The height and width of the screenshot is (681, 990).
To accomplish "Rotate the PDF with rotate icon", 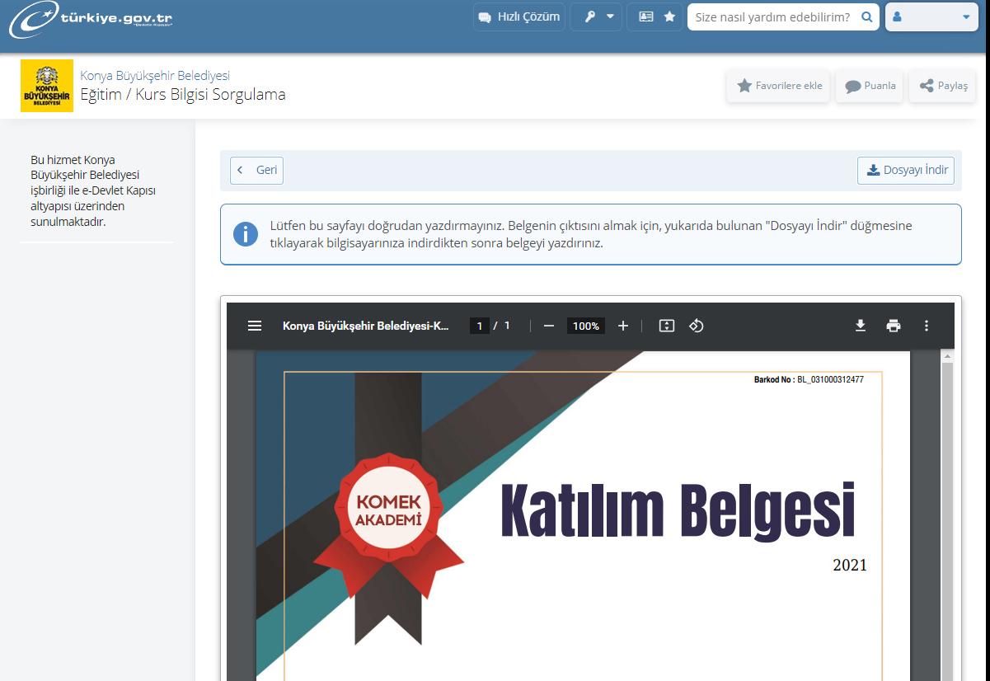I will 697,326.
